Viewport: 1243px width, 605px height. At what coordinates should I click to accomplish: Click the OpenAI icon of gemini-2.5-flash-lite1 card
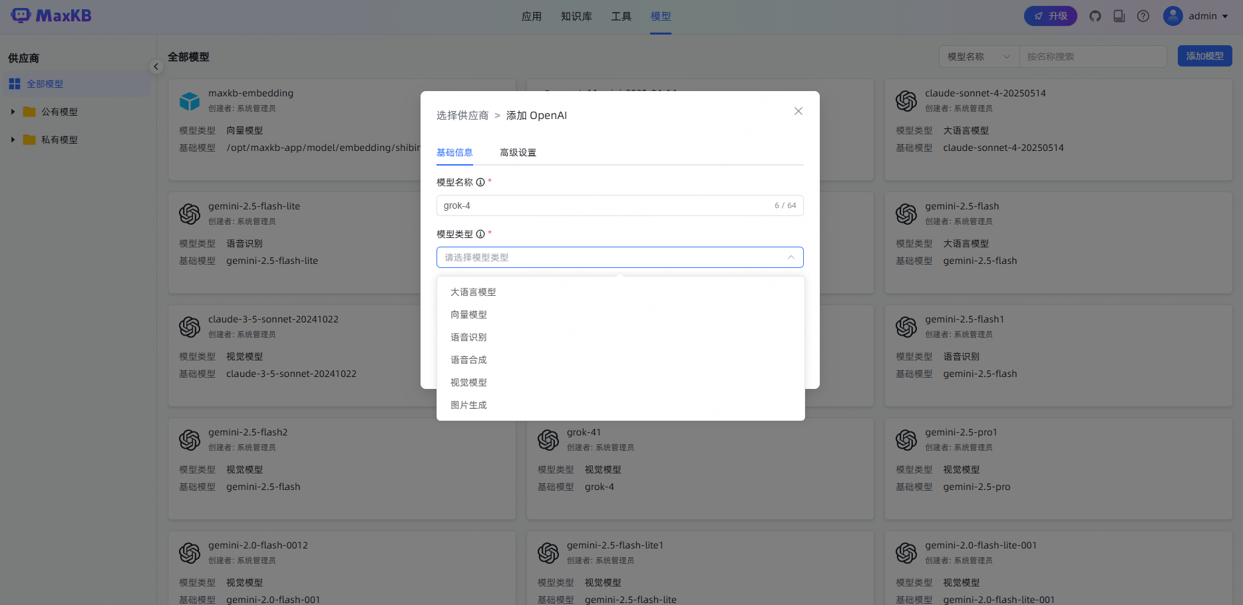548,553
